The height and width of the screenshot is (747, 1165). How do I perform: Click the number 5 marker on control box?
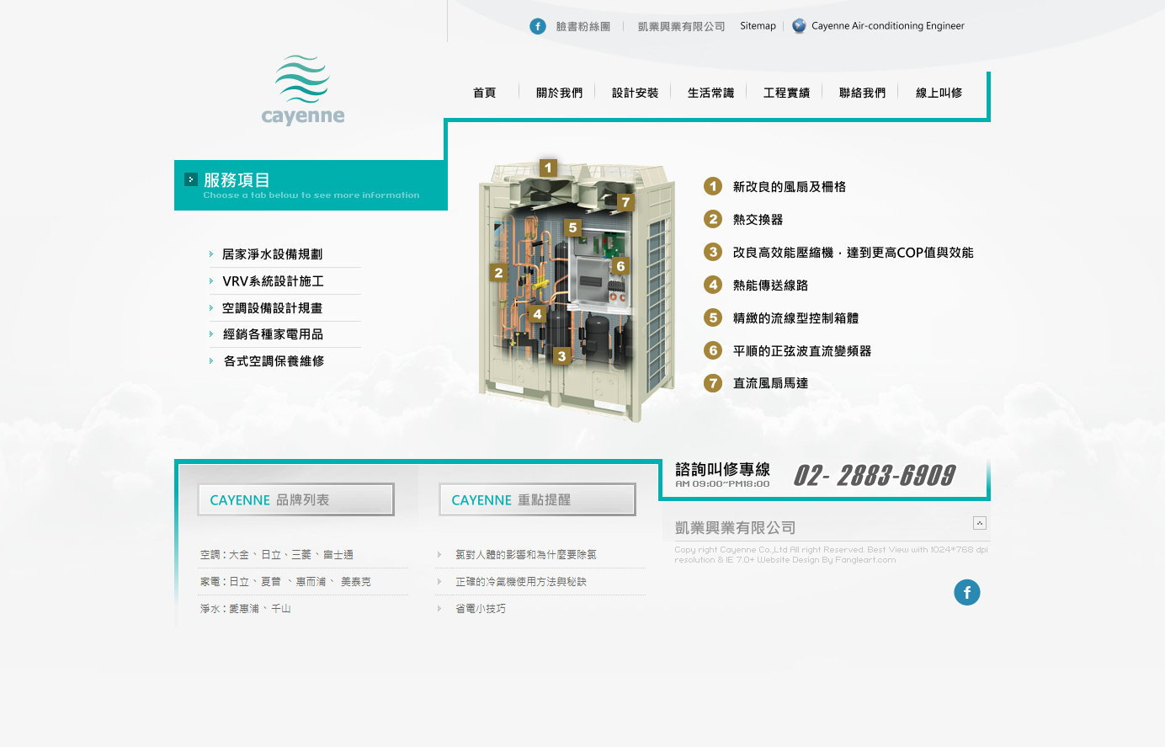point(572,227)
